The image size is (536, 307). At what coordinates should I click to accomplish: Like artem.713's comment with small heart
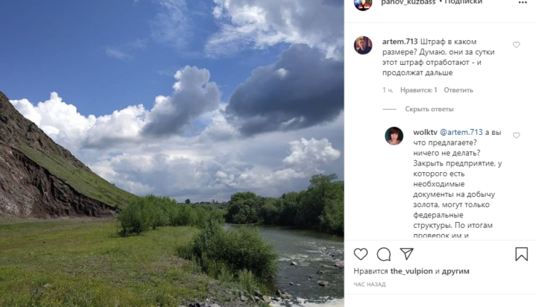pyautogui.click(x=517, y=45)
